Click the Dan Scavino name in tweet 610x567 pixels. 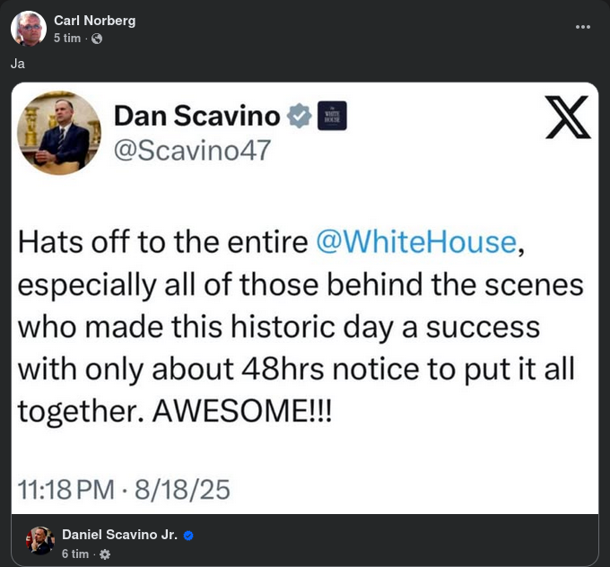(196, 116)
